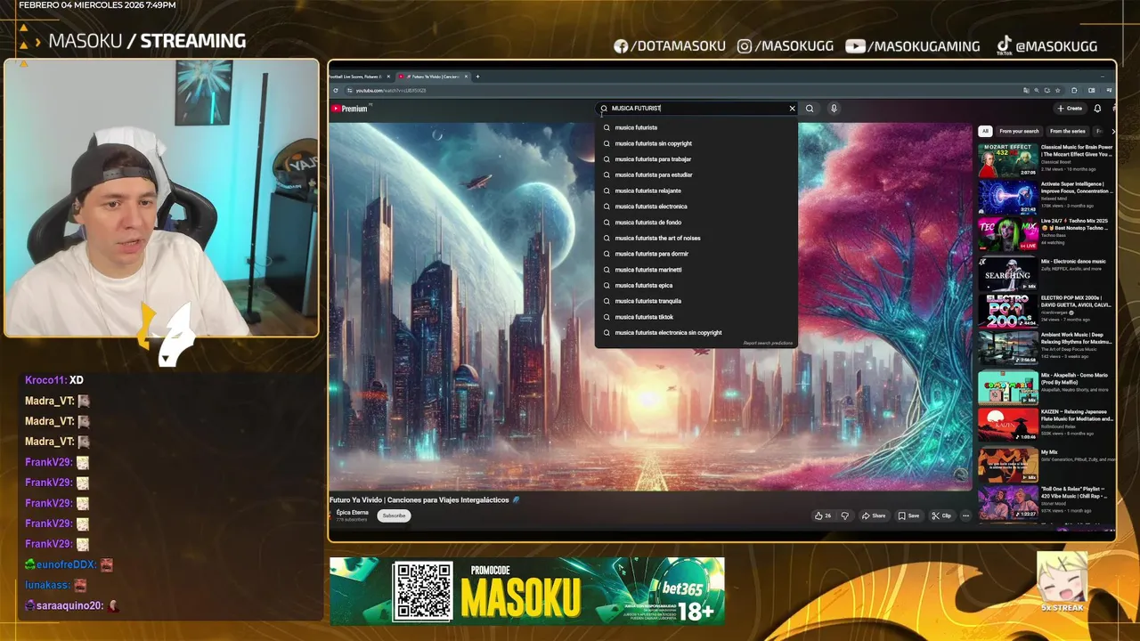1140x641 pixels.
Task: Open the Mozart Effect video thumbnail
Action: pos(1008,160)
